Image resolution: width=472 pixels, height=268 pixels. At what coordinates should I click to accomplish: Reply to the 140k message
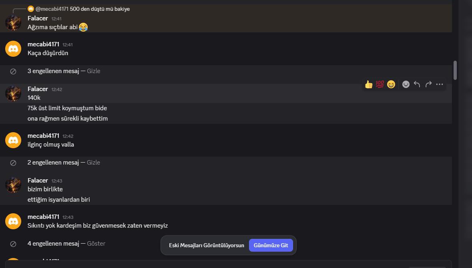coord(417,84)
